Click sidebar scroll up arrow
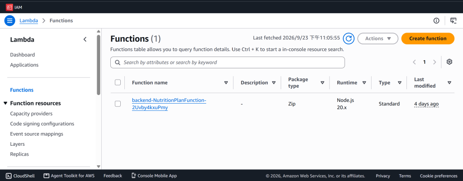 coord(99,31)
